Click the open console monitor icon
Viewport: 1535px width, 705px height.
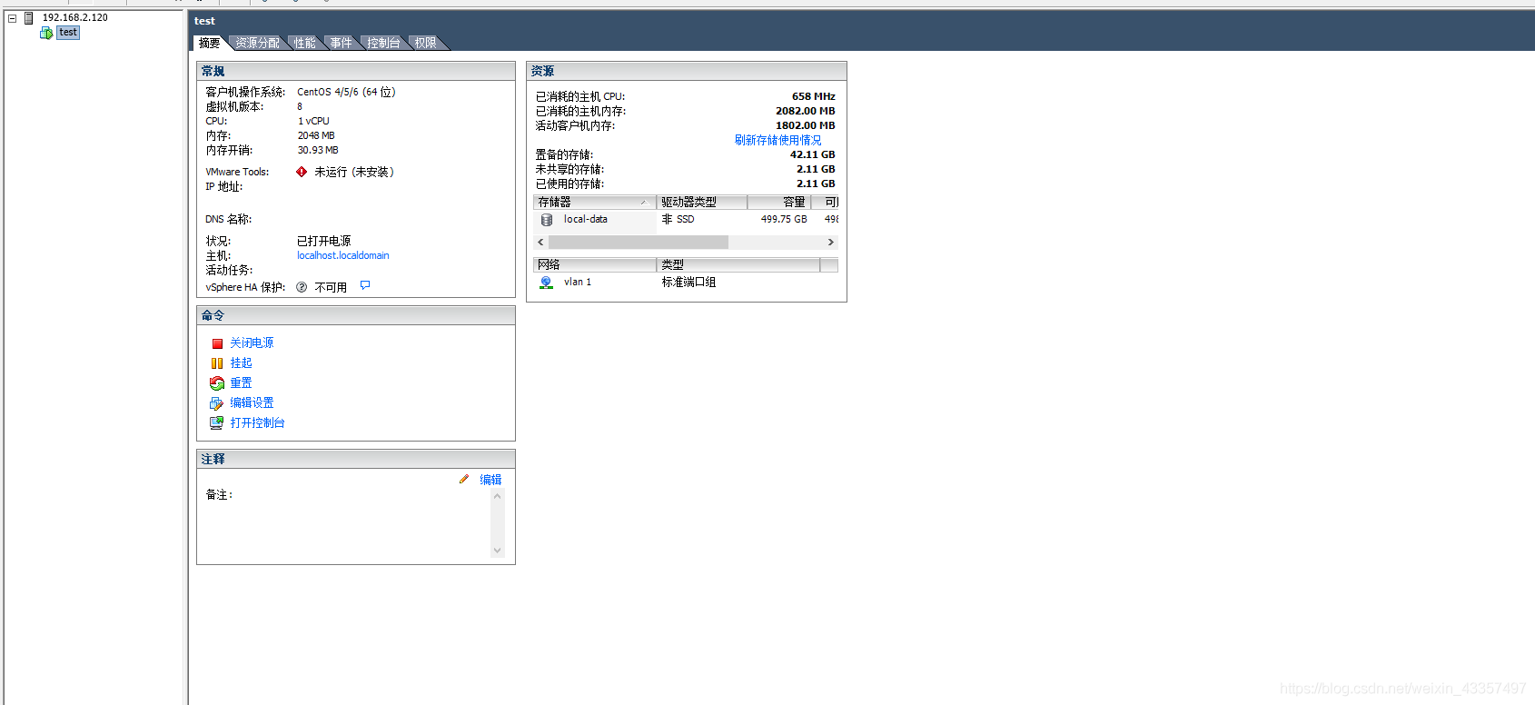217,423
